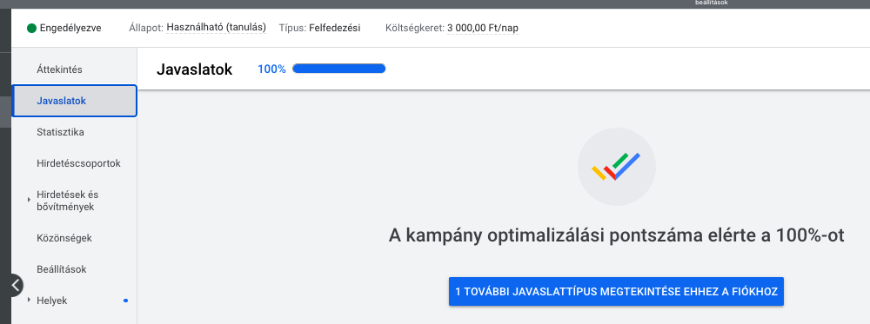870x324 pixels.
Task: Click 1 további javaslattípus megtekintése button
Action: click(x=616, y=291)
